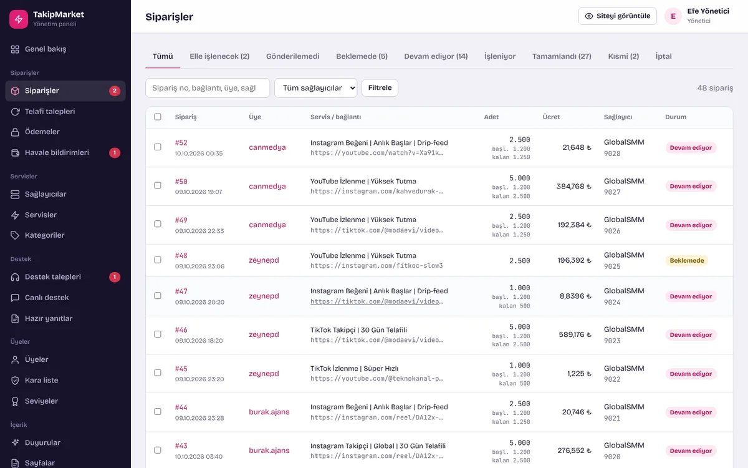The height and width of the screenshot is (468, 748).
Task: Open Destek talepleri headset icon
Action: tap(15, 277)
